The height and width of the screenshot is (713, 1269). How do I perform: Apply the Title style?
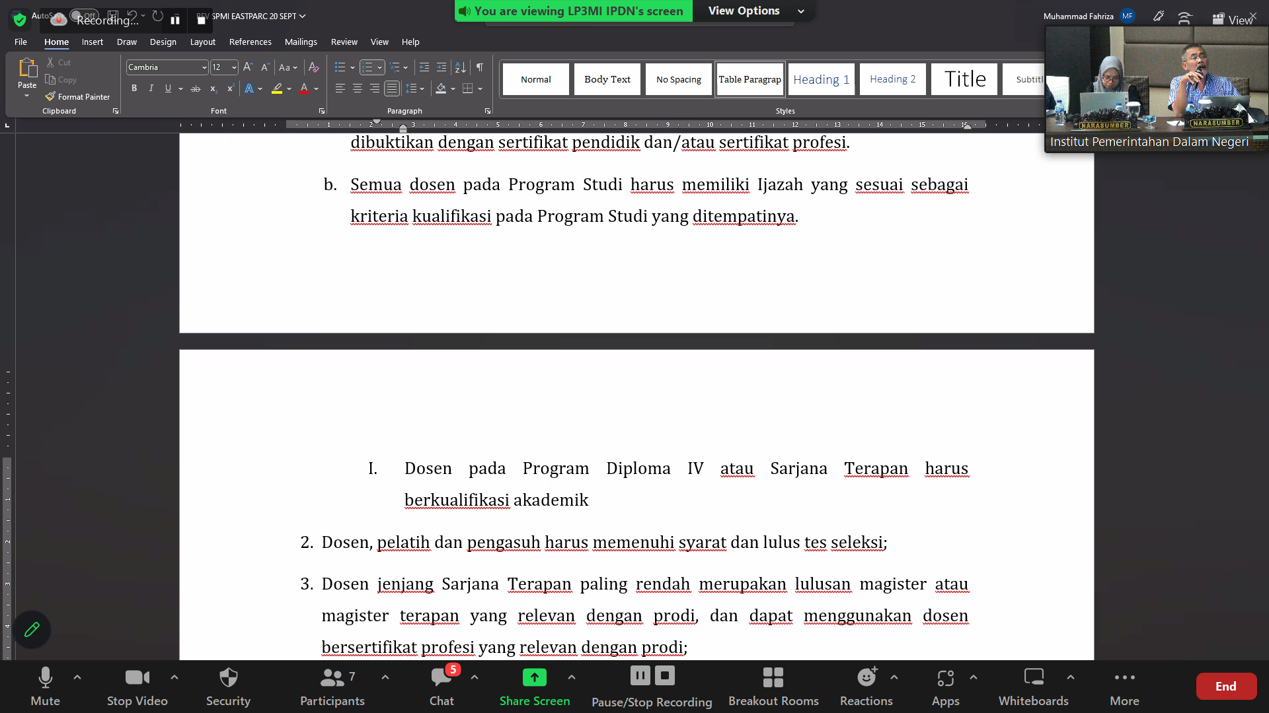(x=964, y=79)
